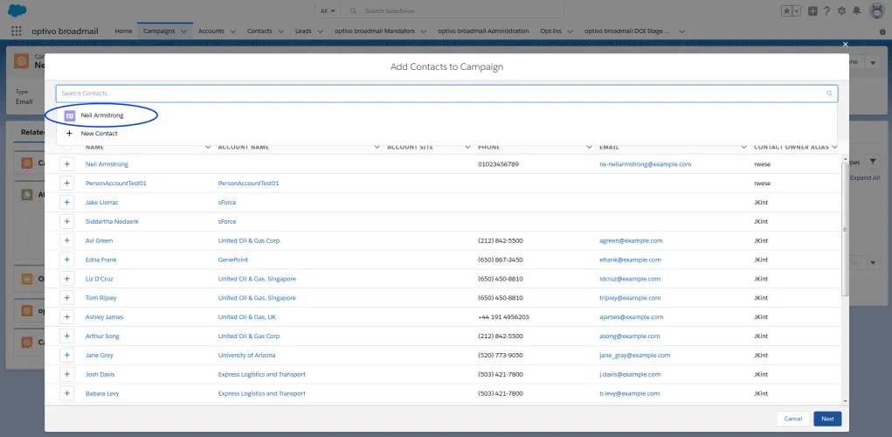Screen dimensions: 892x437
Task: Open the PHONE column menu chevron
Action: [589, 147]
